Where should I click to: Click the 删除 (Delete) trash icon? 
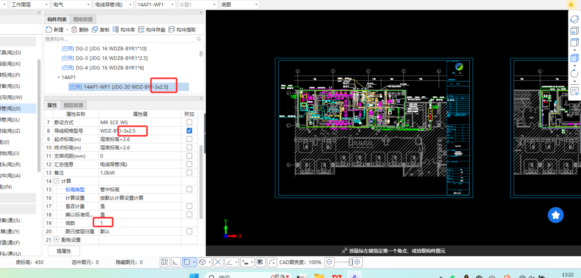74,29
